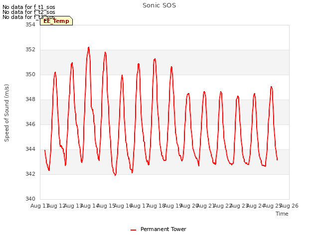Image resolution: width=319 pixels, height=239 pixels.
Task: Click the 354 y-axis tick label
Action: coord(30,24)
